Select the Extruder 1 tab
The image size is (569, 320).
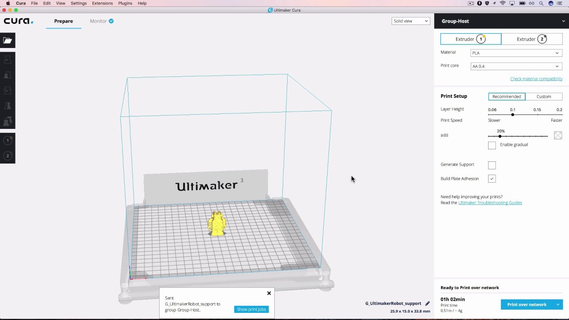(x=471, y=39)
